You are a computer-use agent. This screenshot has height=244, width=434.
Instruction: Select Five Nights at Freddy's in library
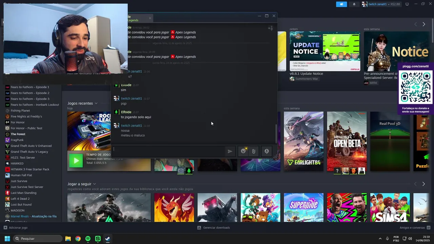pyautogui.click(x=26, y=117)
